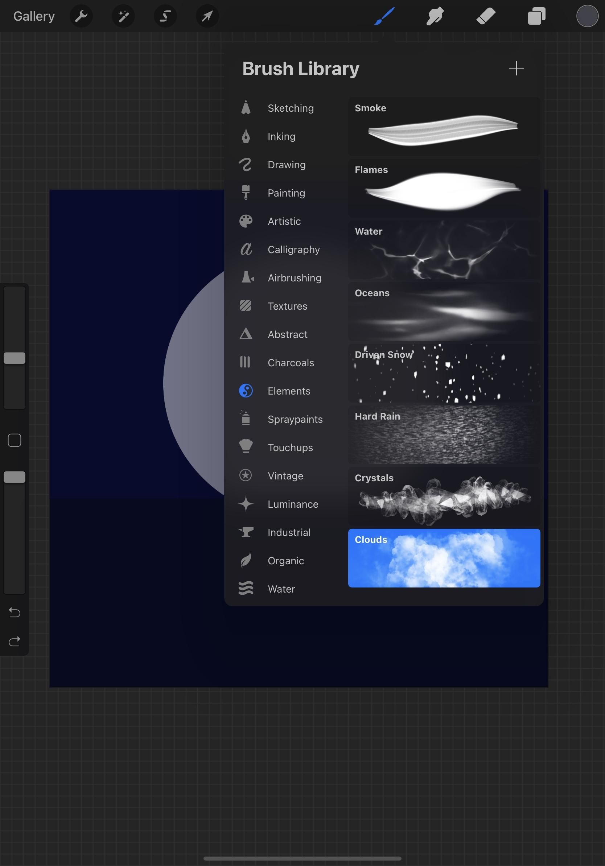Tap the Redo arrow in sidebar

click(15, 641)
